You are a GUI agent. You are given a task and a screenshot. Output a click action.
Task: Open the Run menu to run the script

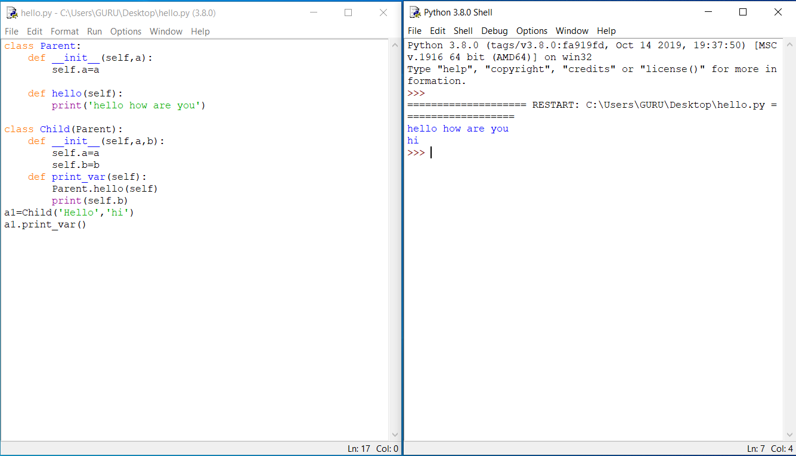pyautogui.click(x=94, y=31)
